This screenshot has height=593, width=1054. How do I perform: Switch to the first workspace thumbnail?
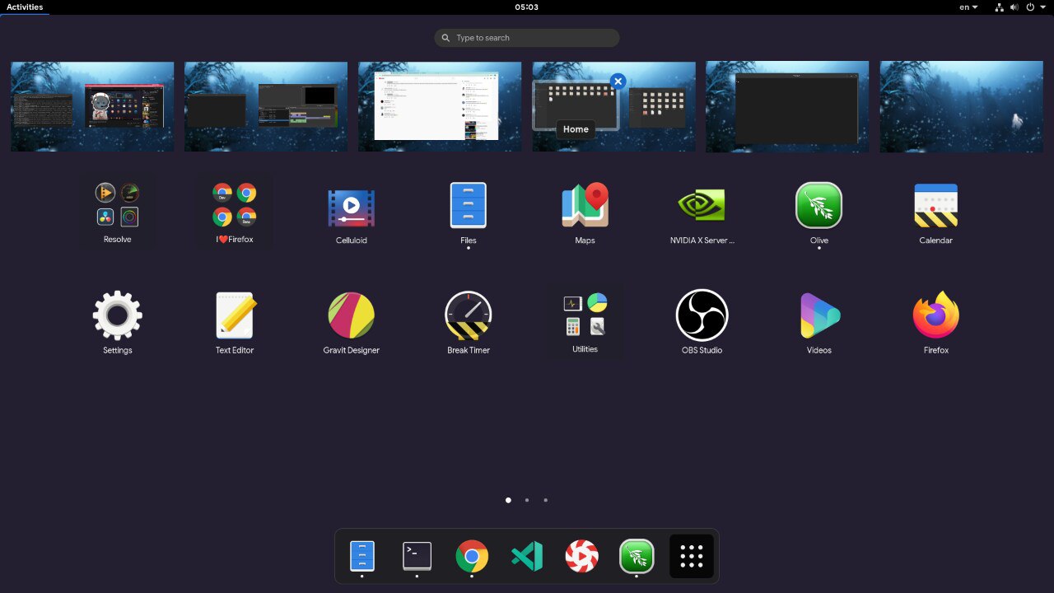(x=92, y=106)
